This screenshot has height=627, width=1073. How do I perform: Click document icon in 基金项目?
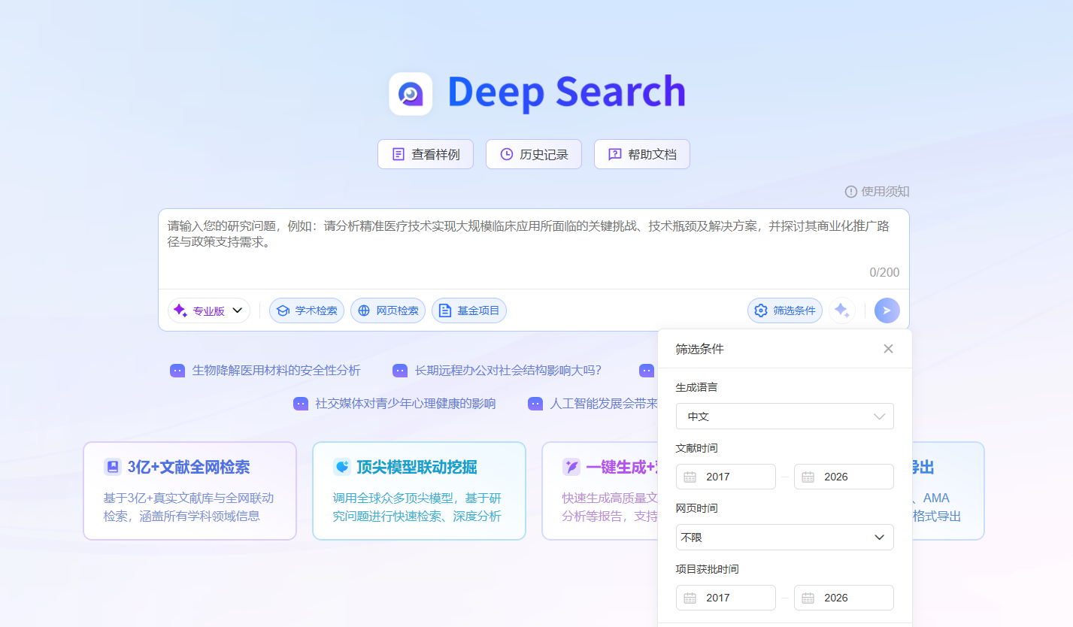pos(445,310)
